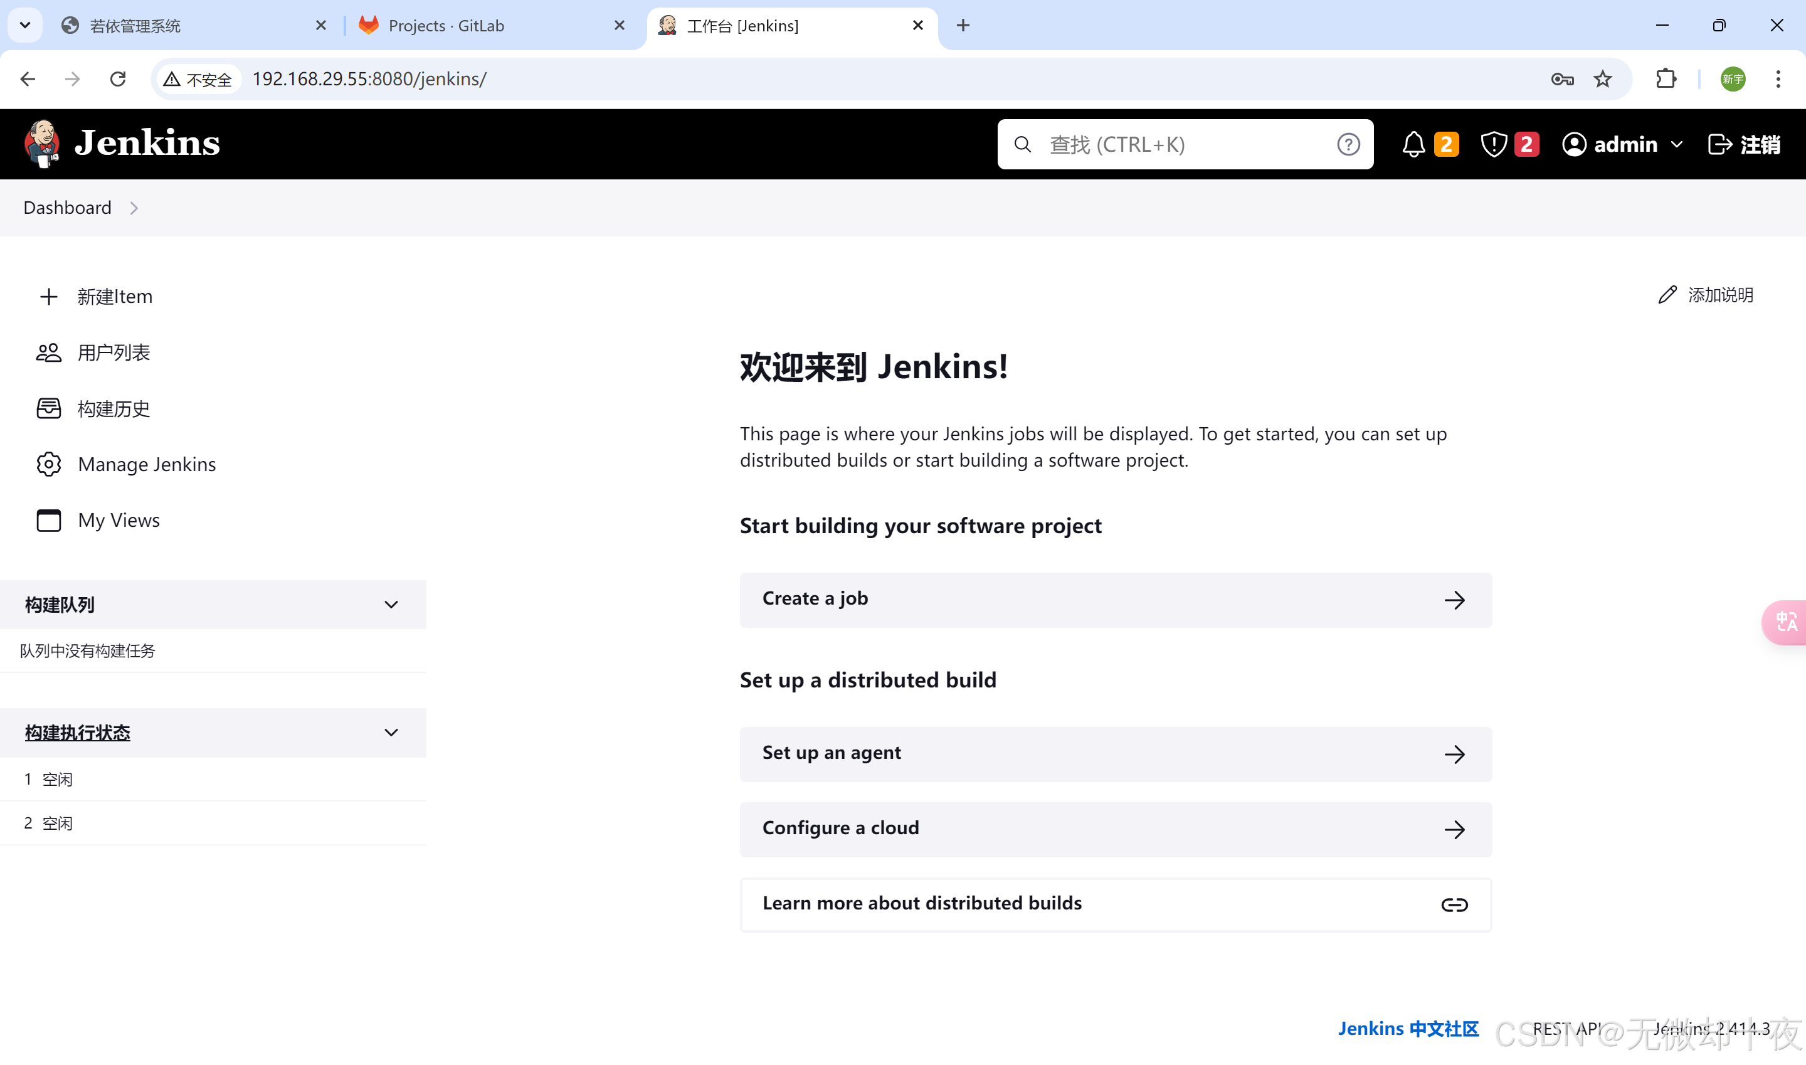
Task: Bookmark the page with the star icon
Action: click(1602, 79)
